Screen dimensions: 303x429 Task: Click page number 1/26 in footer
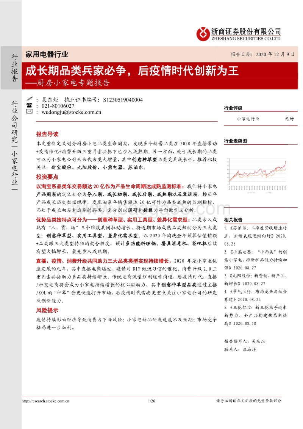[151, 401]
